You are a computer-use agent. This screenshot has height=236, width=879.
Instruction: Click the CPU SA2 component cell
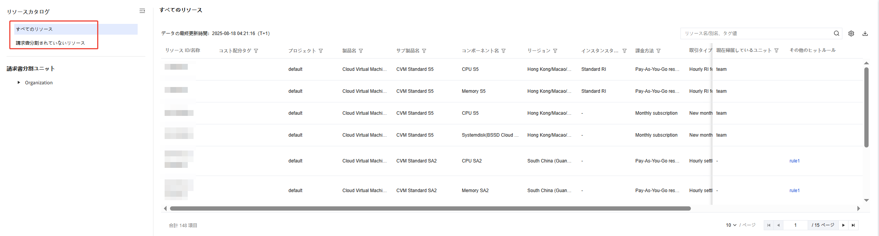coord(471,161)
